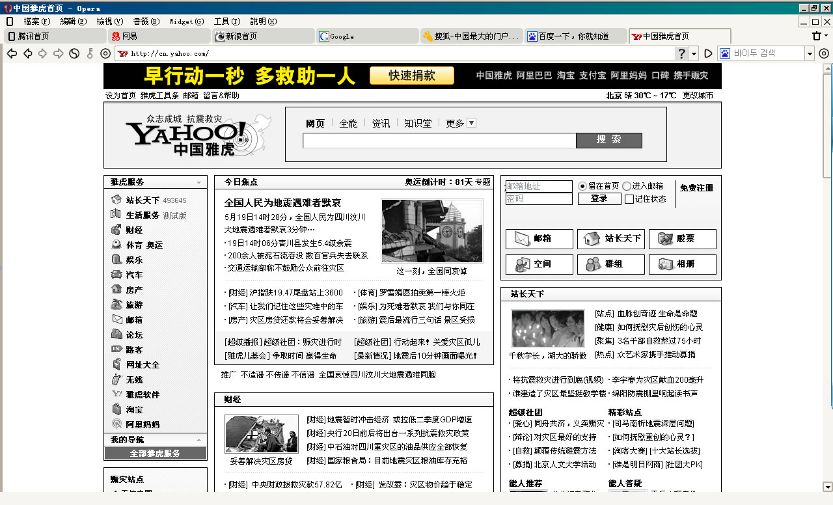Screen dimensions: 833x505
Task: Open 房产 in the sidebar
Action: point(134,290)
